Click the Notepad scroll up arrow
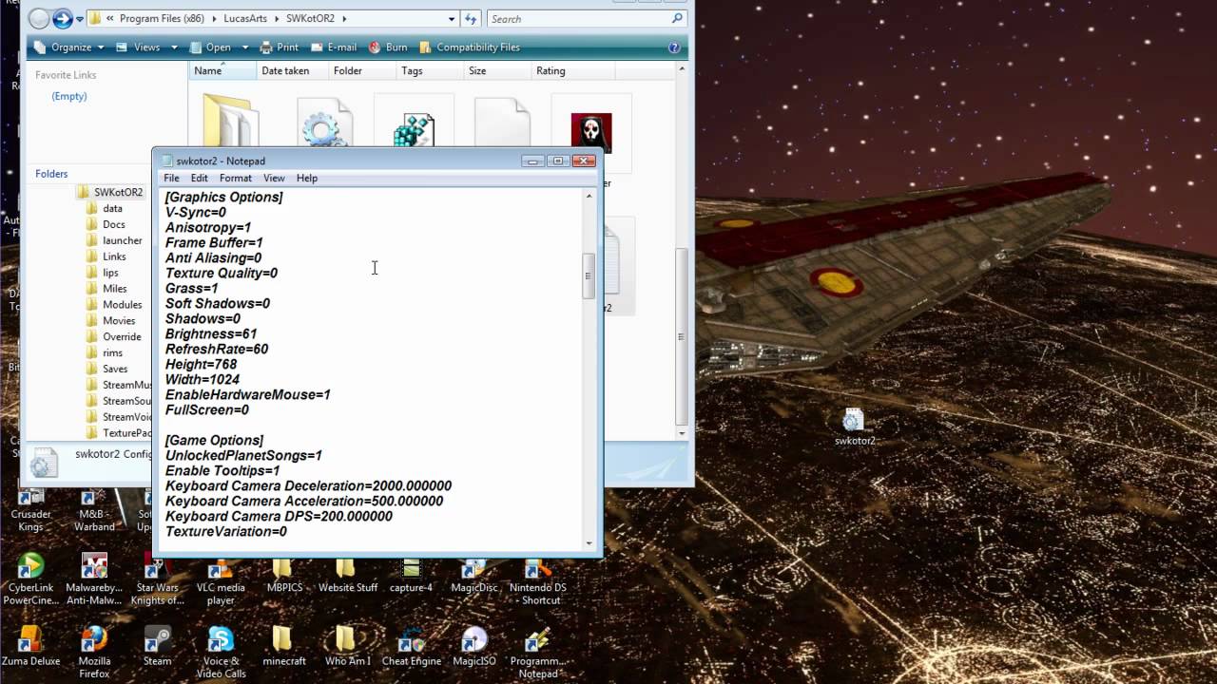This screenshot has height=684, width=1217. click(589, 196)
